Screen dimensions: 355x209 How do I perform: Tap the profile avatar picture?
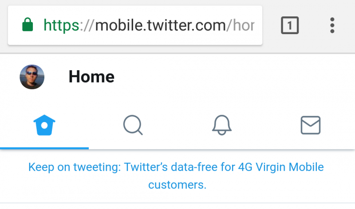point(32,77)
